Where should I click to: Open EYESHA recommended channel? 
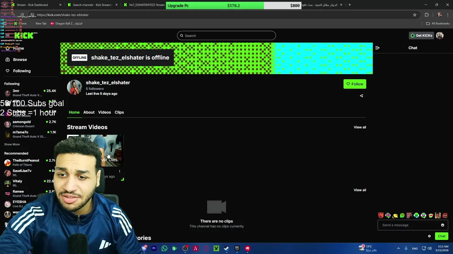(16, 204)
